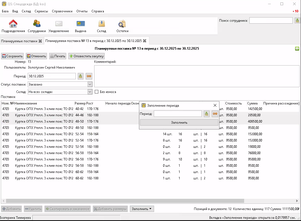Open the Заполнить dropdown button at bottom
Image resolution: width=301 pixels, height=221 pixels.
(x=142, y=209)
